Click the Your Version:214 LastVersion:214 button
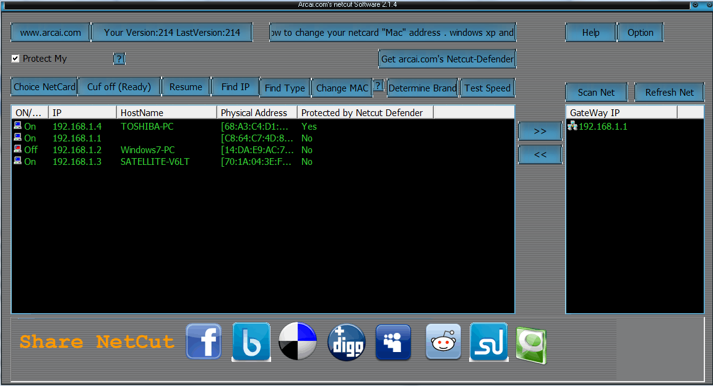 coord(172,33)
